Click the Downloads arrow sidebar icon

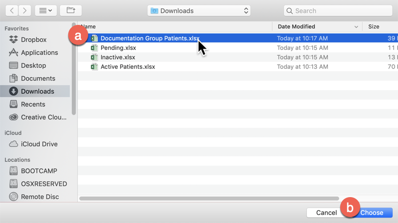(13, 91)
